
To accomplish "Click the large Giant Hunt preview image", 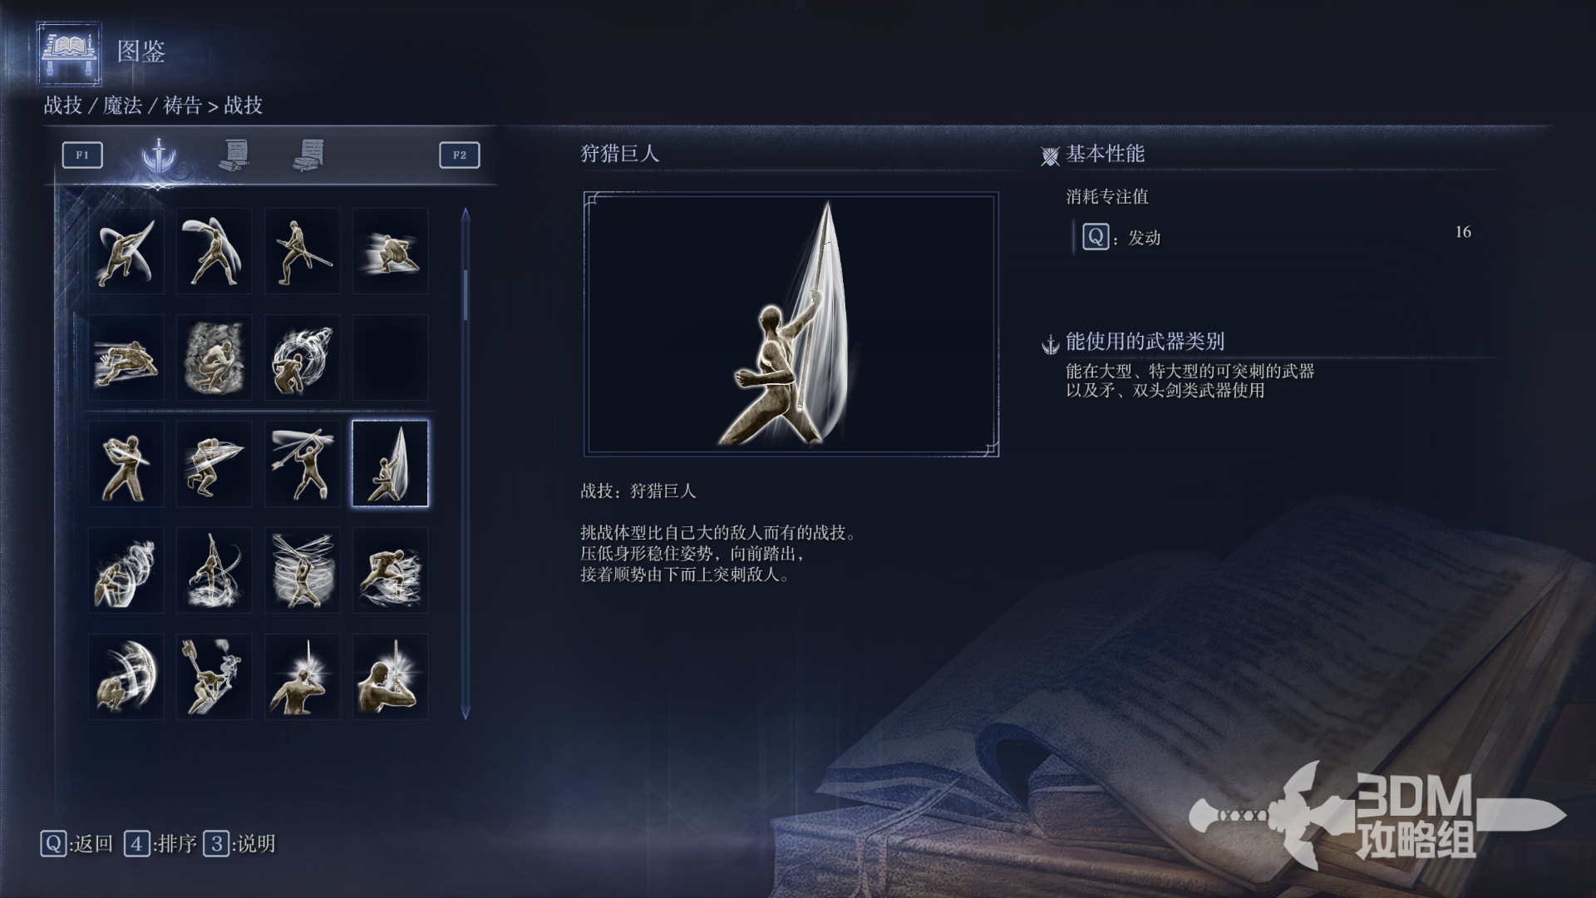I will [x=791, y=324].
